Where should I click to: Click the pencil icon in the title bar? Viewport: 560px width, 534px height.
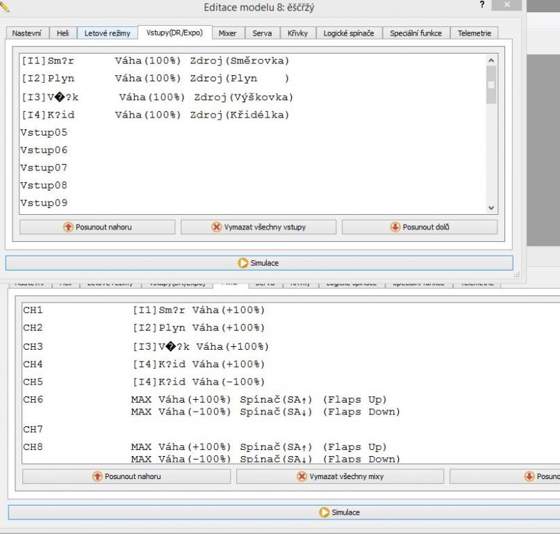point(6,7)
